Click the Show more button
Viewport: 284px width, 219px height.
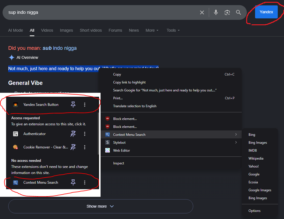click(101, 206)
